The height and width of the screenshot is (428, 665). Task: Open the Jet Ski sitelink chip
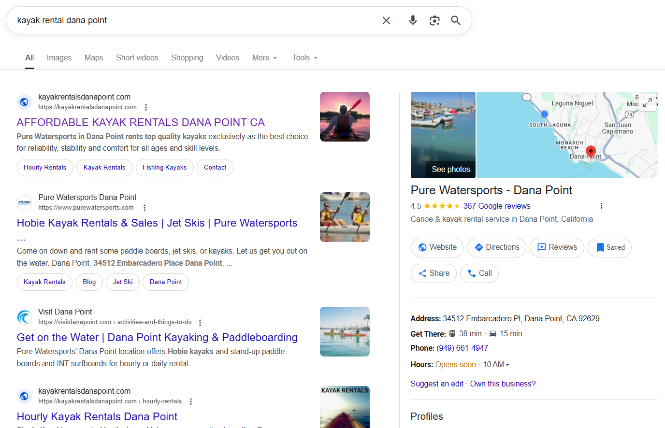(123, 282)
